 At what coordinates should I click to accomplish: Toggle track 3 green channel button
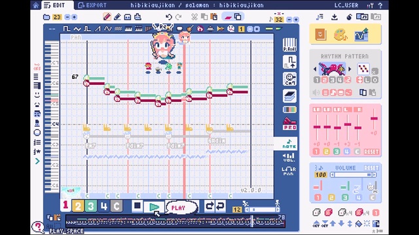(x=91, y=206)
